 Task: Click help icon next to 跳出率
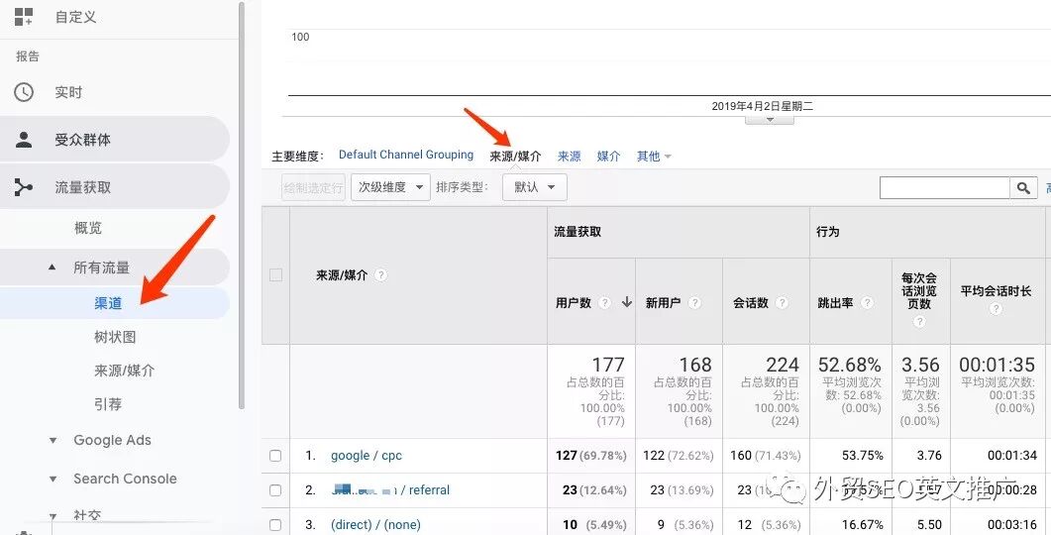click(867, 303)
